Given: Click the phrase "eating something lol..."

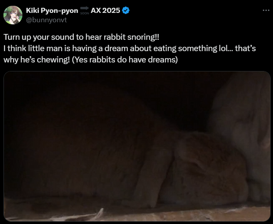Looking at the screenshot, I should 193,48.
